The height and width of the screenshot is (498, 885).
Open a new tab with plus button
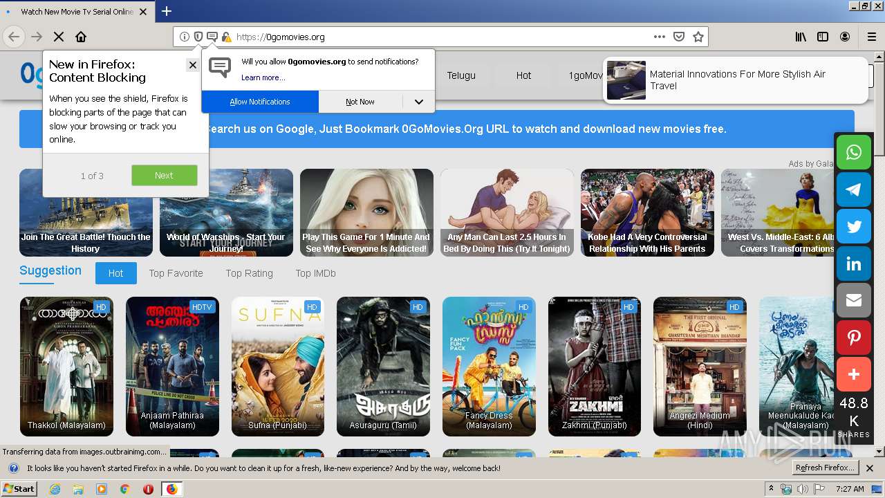(x=167, y=11)
